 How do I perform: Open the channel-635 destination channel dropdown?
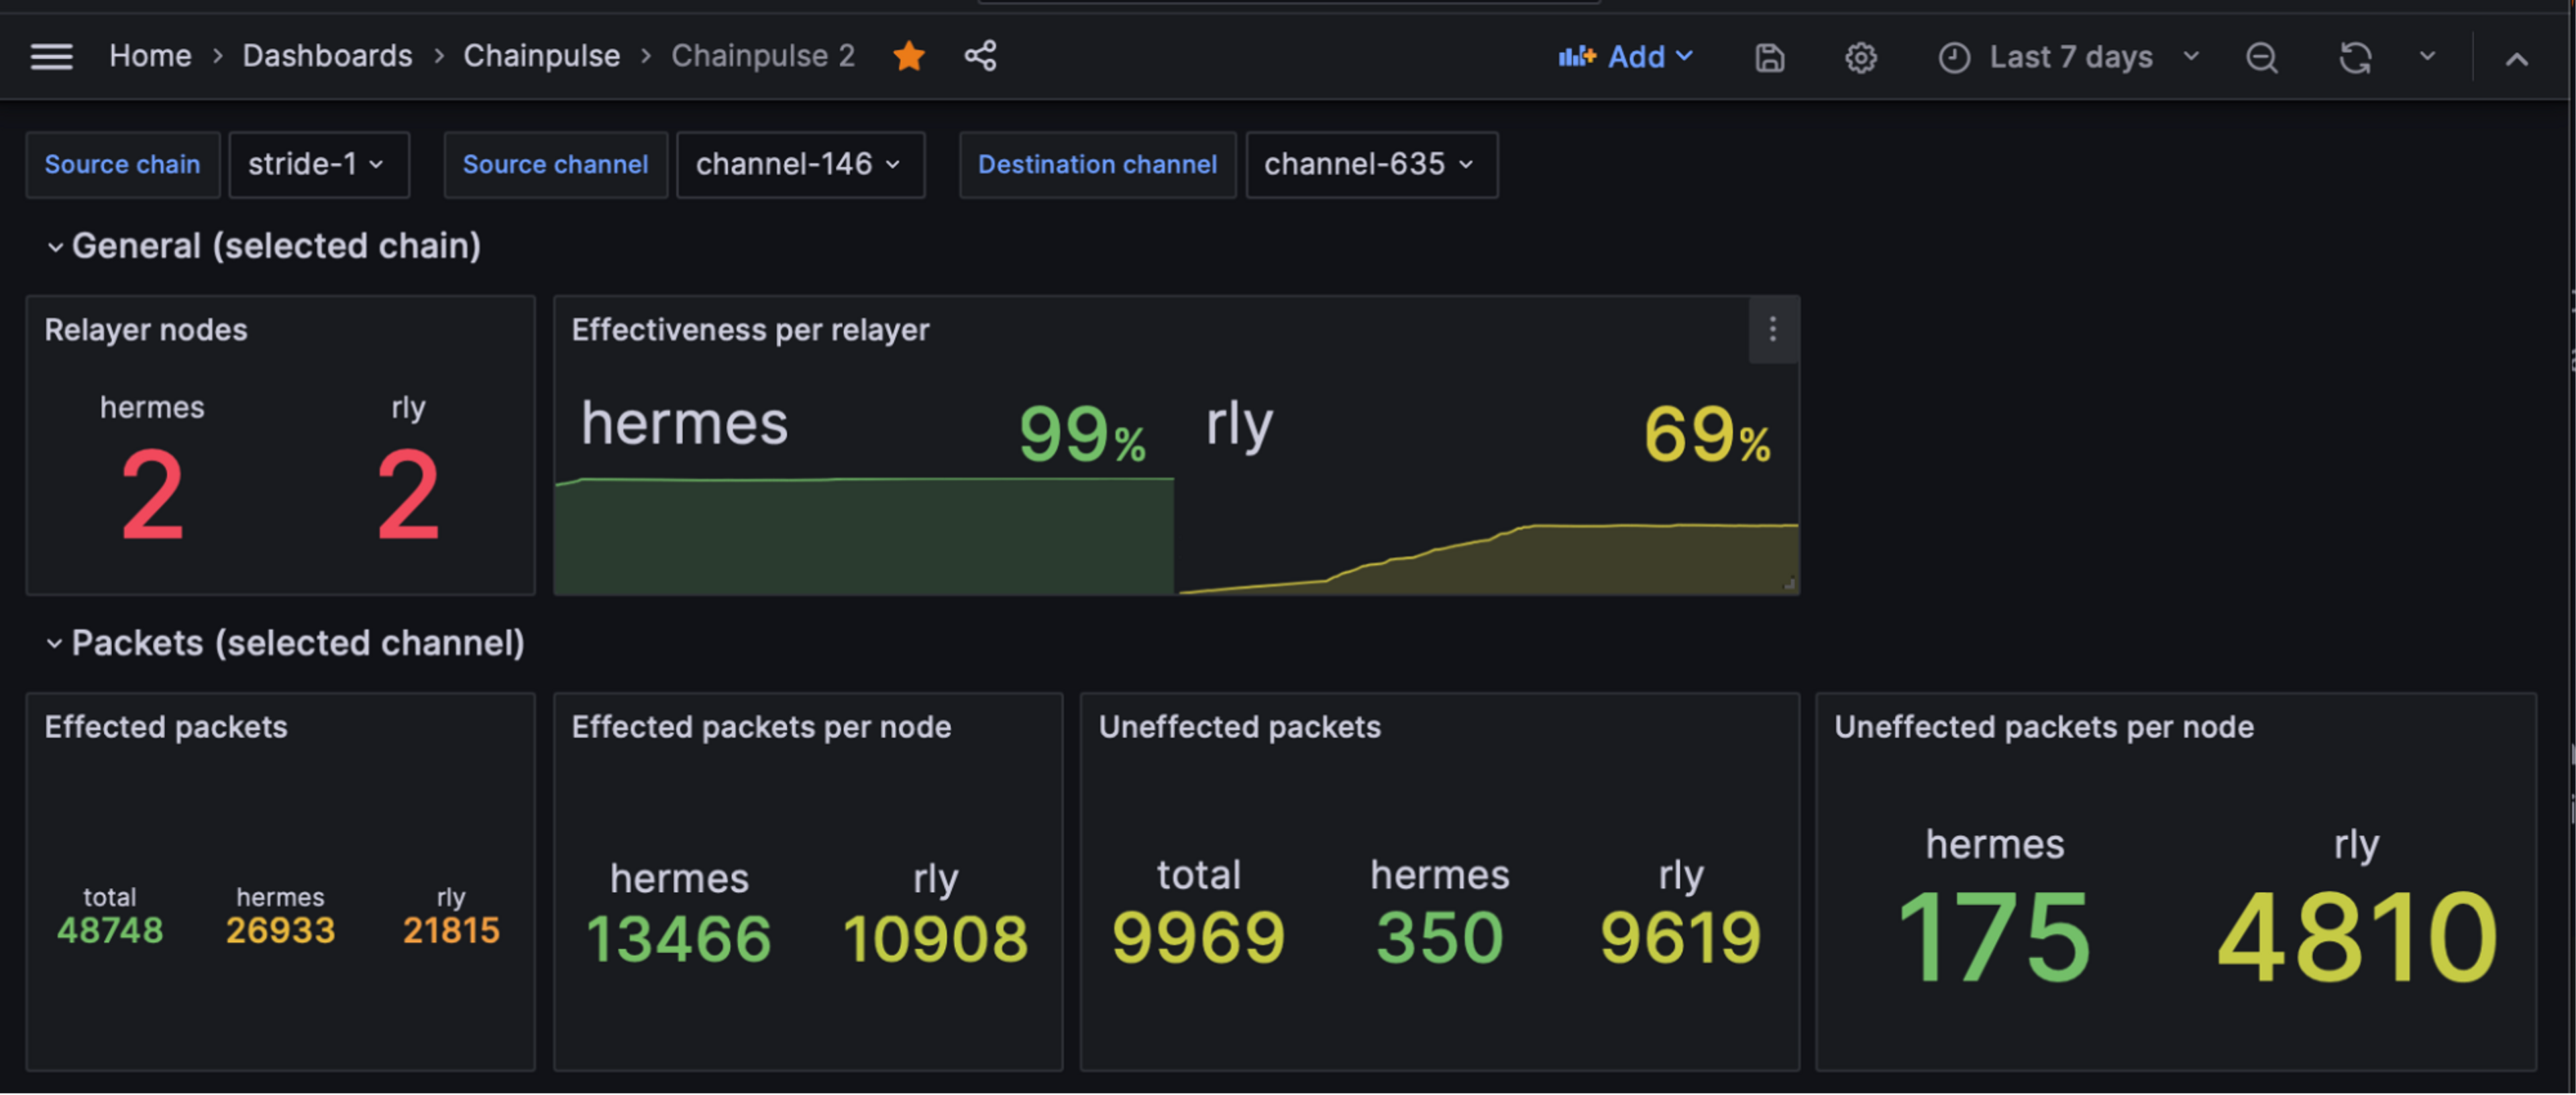point(1371,164)
